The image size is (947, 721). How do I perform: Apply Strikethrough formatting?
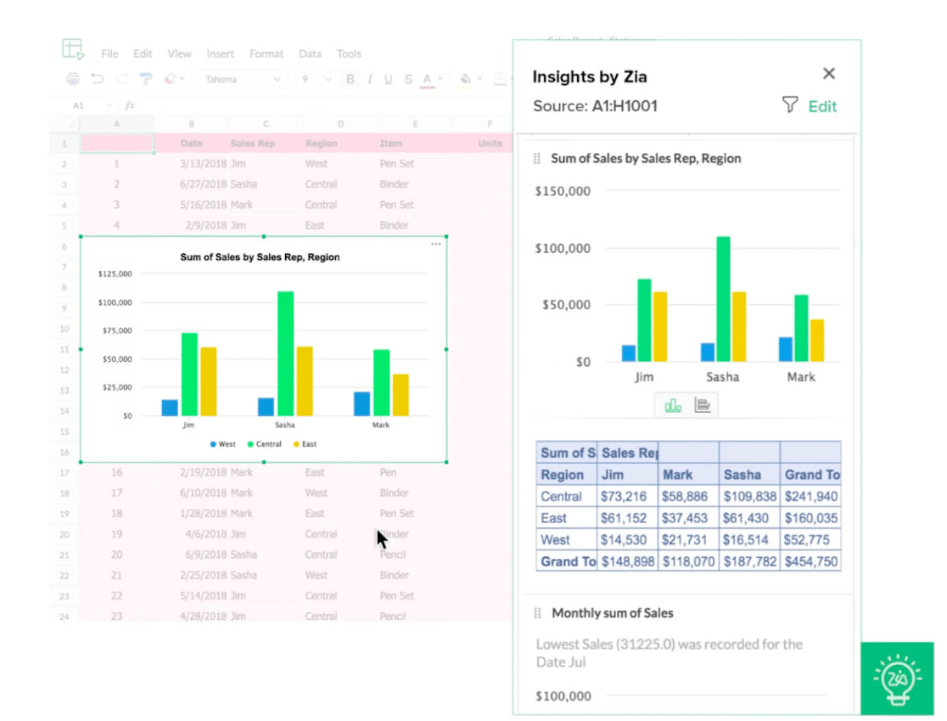coord(408,79)
